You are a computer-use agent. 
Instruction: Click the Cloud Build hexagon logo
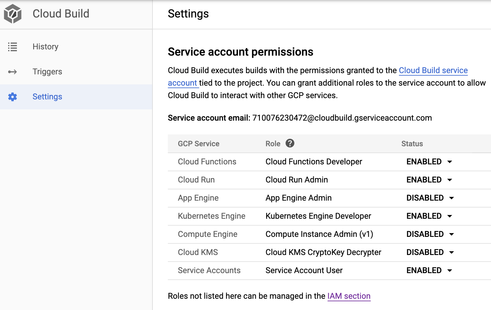13,14
